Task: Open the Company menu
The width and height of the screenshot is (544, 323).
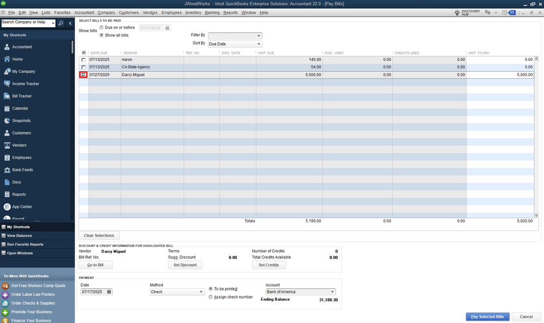Action: point(106,13)
